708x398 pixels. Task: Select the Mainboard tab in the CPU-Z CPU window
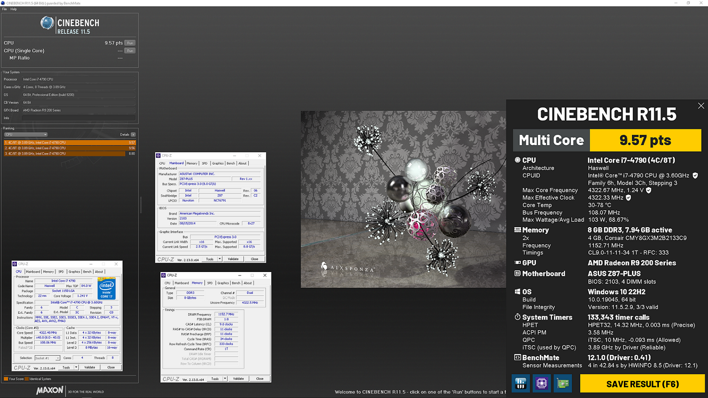pyautogui.click(x=32, y=272)
